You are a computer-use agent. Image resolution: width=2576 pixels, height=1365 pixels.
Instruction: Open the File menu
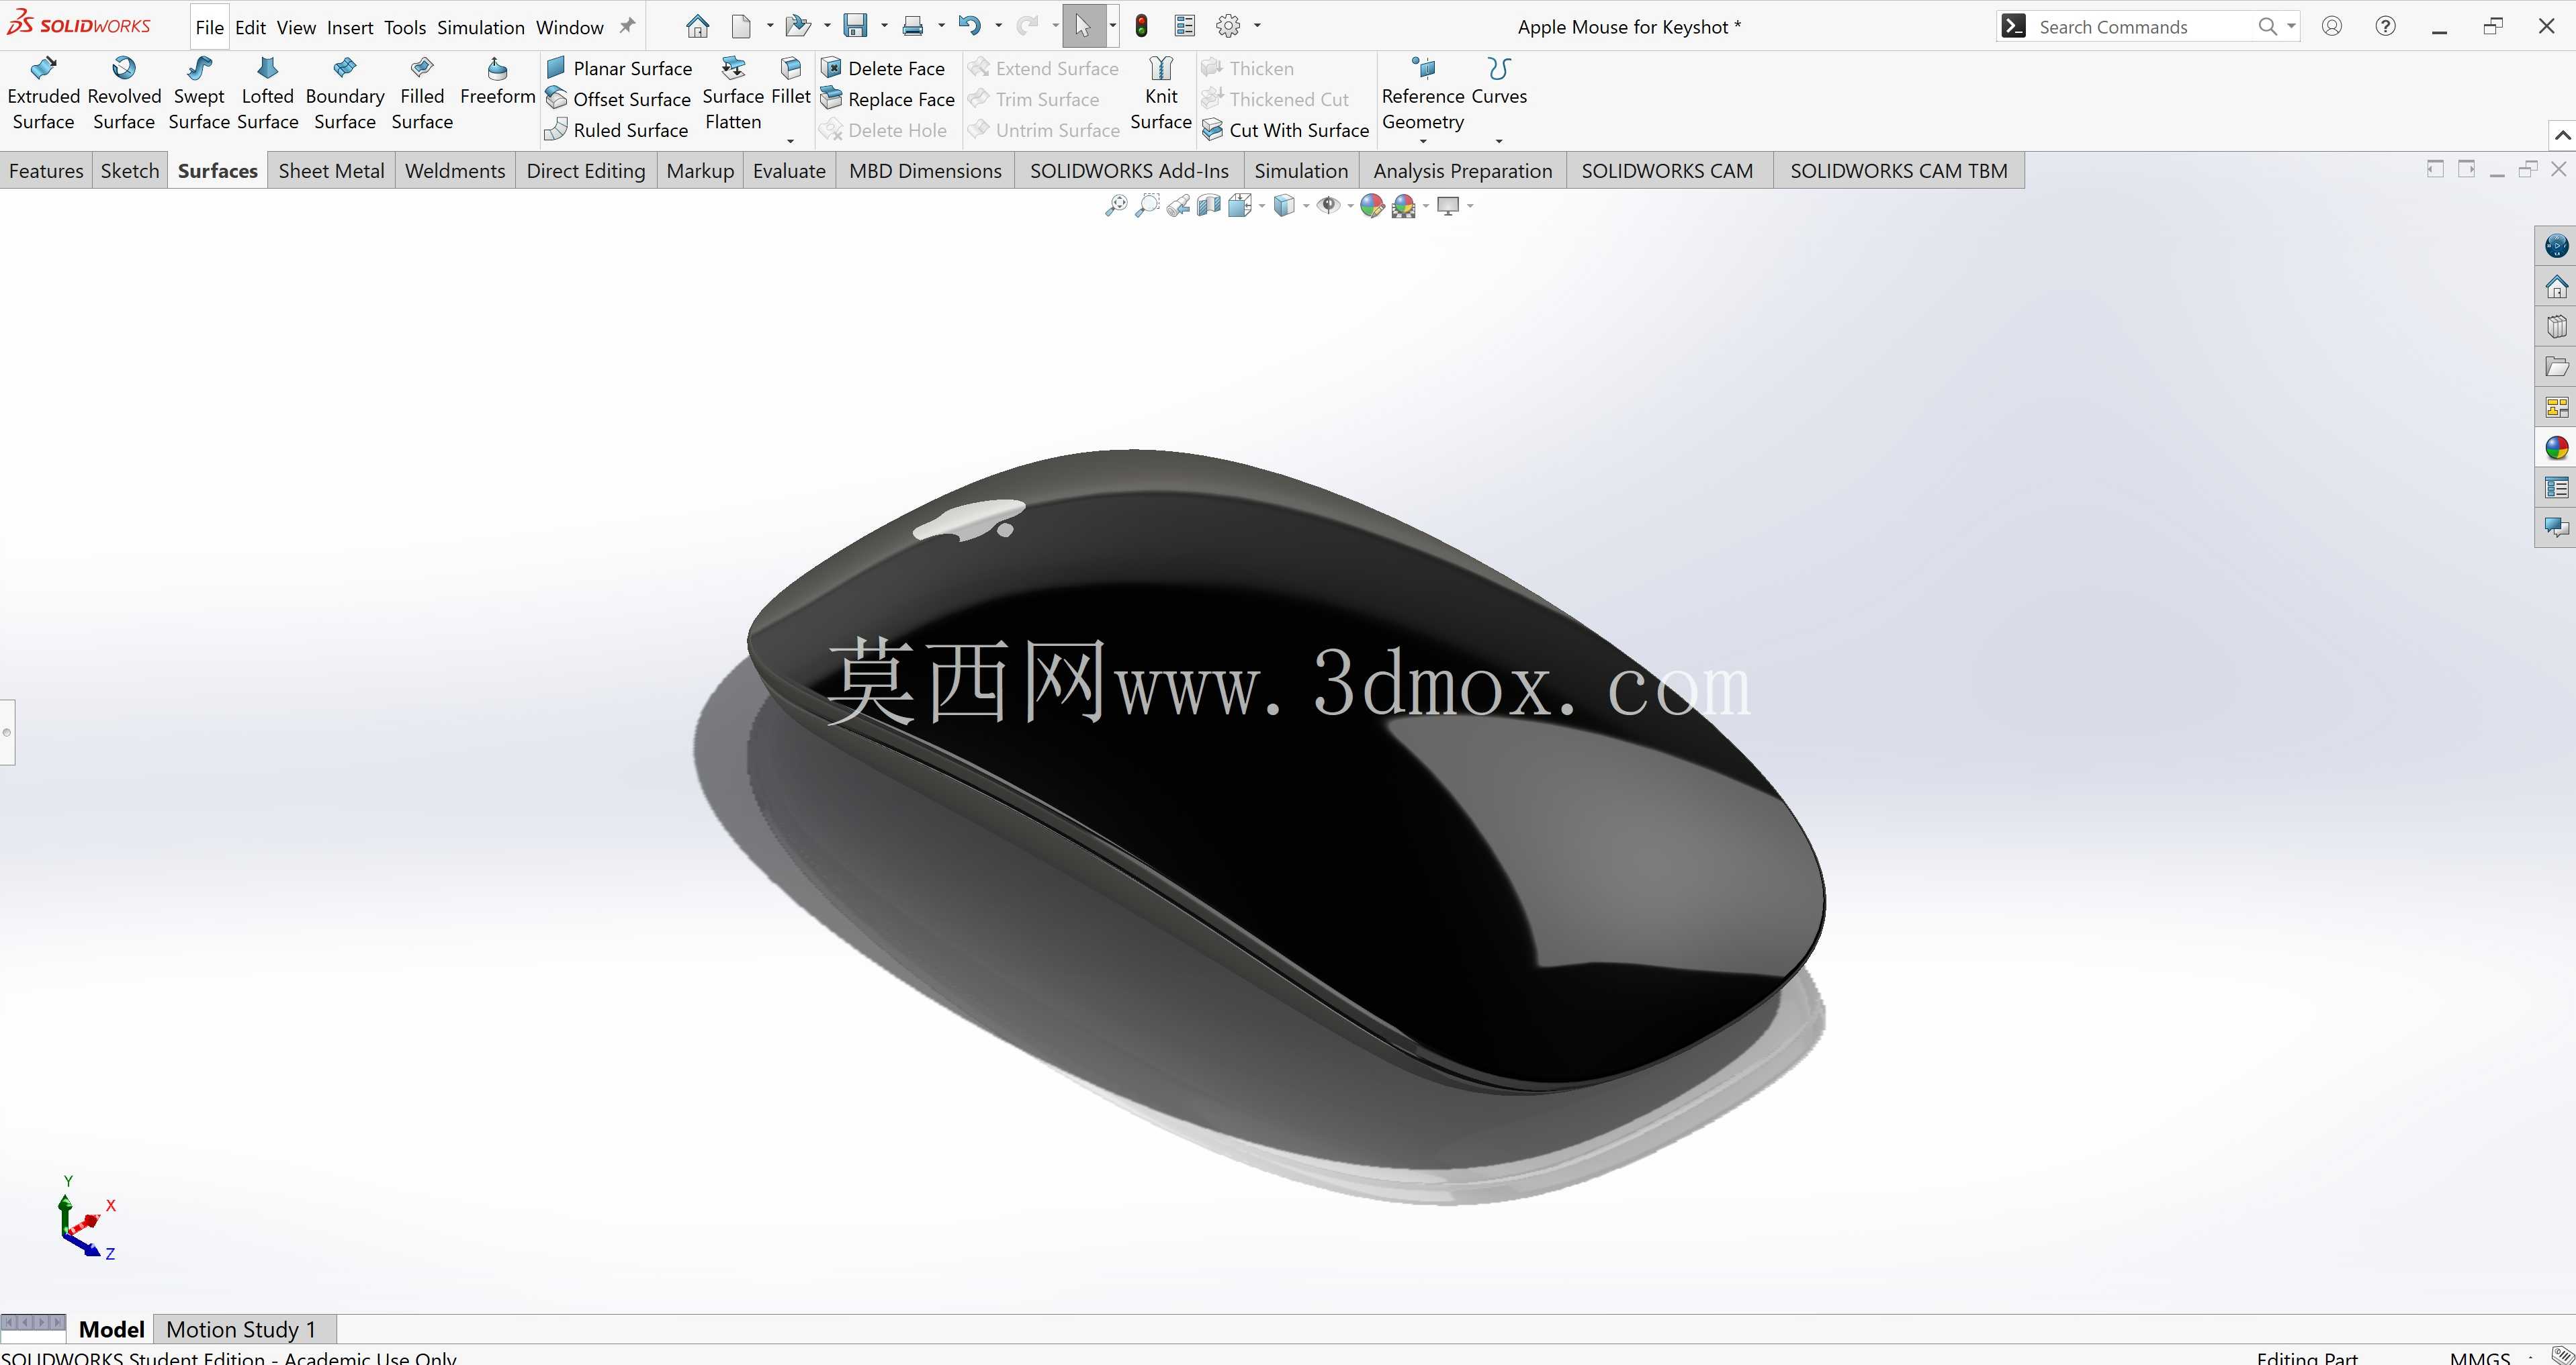pos(209,27)
